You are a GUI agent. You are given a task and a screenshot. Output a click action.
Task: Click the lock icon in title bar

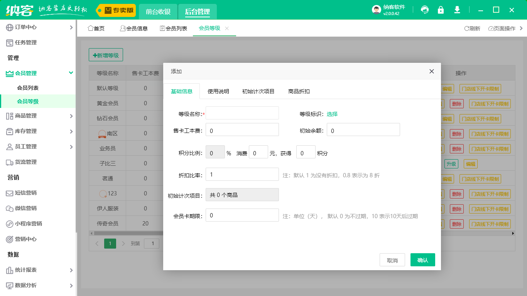pos(441,10)
